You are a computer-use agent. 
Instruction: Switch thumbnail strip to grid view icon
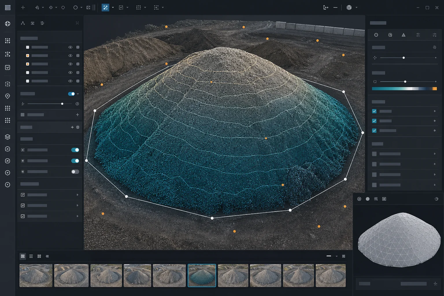[x=23, y=256]
